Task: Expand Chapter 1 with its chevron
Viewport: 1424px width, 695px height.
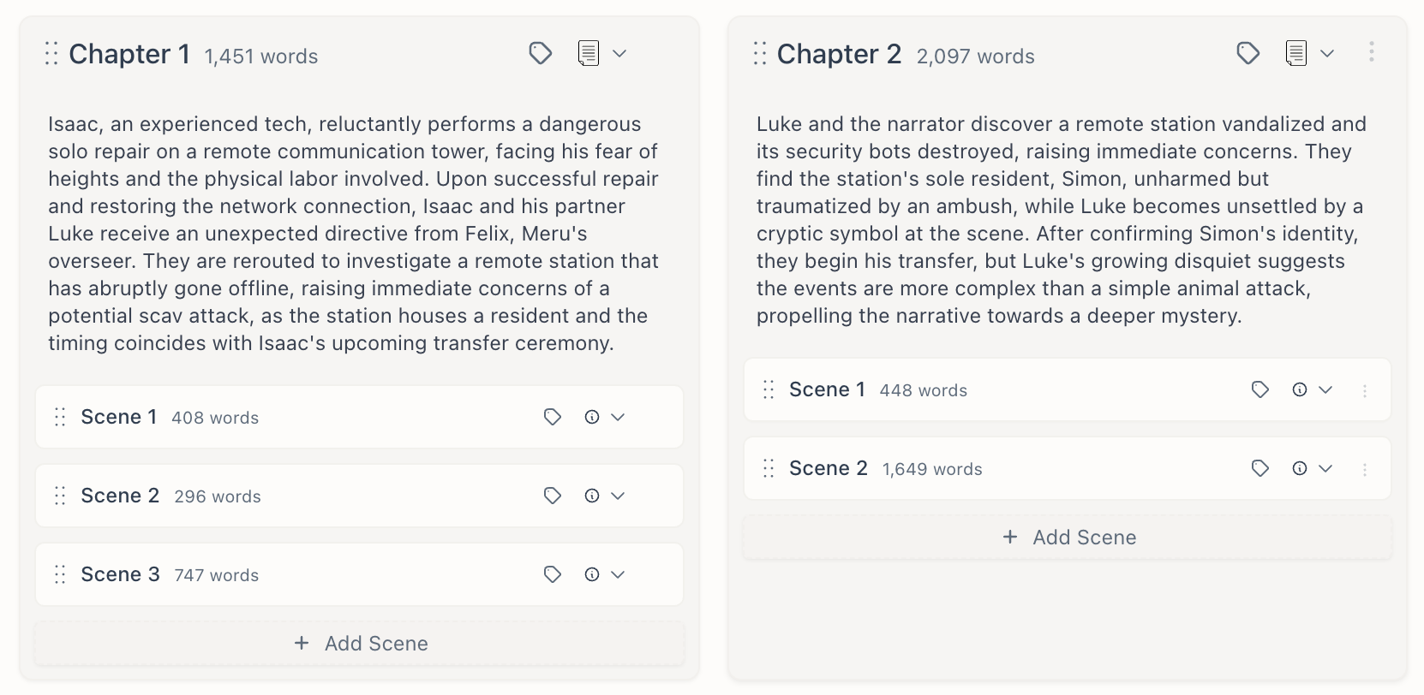Action: (620, 53)
